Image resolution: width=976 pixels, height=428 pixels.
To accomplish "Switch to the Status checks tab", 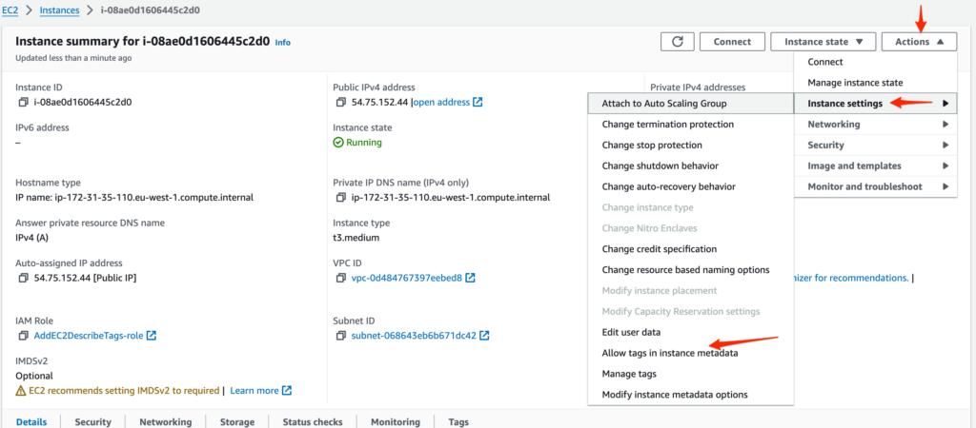I will (x=313, y=421).
